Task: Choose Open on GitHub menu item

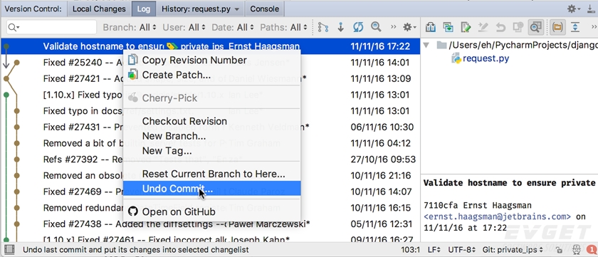Action: 211,211
